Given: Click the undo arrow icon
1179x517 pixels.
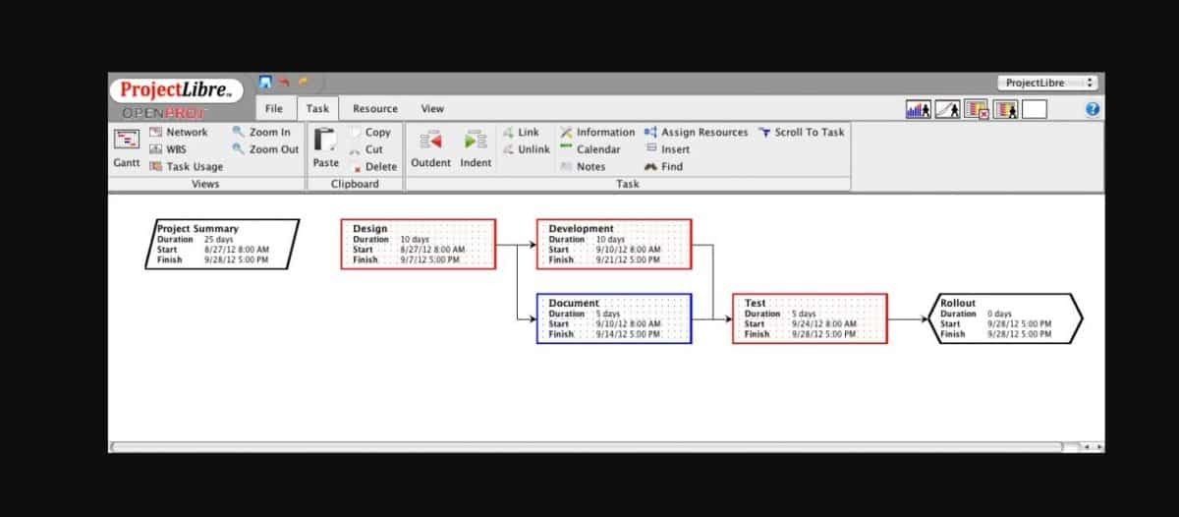Looking at the screenshot, I should coord(285,83).
